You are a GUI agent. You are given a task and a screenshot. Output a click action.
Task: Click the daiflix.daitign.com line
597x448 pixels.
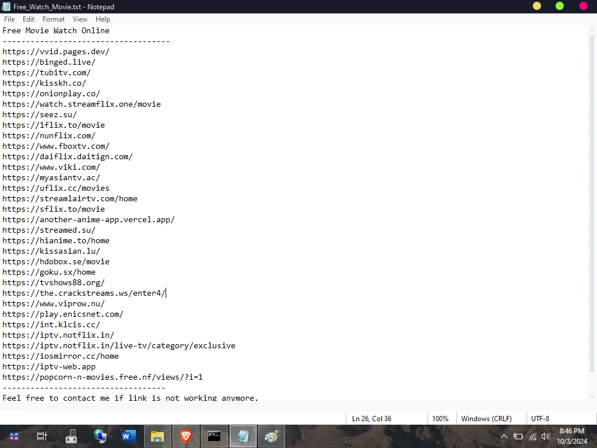point(68,156)
